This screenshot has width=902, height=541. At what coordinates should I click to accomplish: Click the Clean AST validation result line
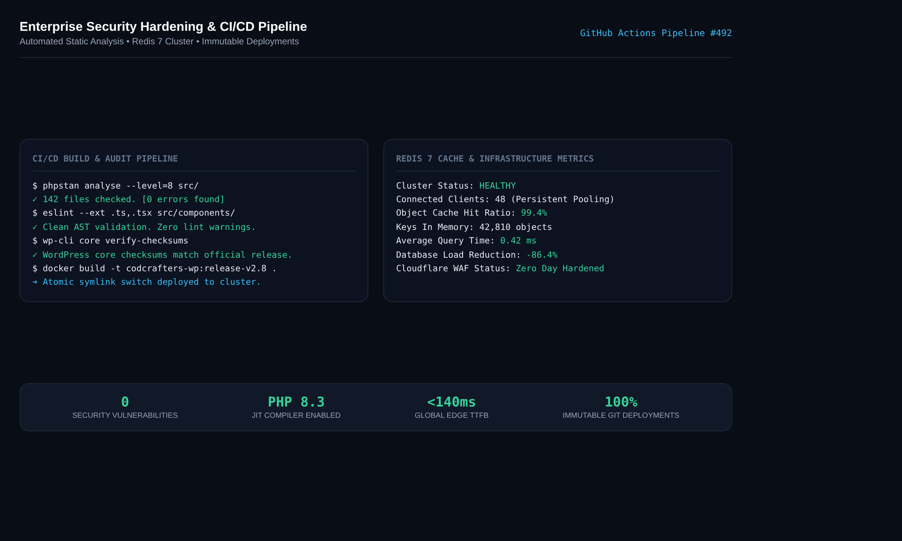tap(144, 227)
